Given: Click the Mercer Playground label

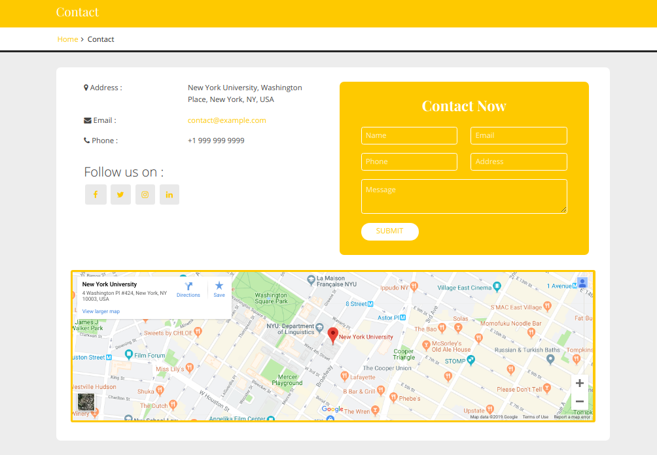Looking at the screenshot, I should click(287, 380).
